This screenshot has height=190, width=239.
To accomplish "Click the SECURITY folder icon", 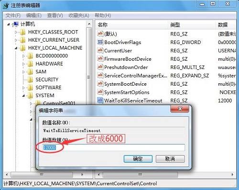I will pos(30,79).
